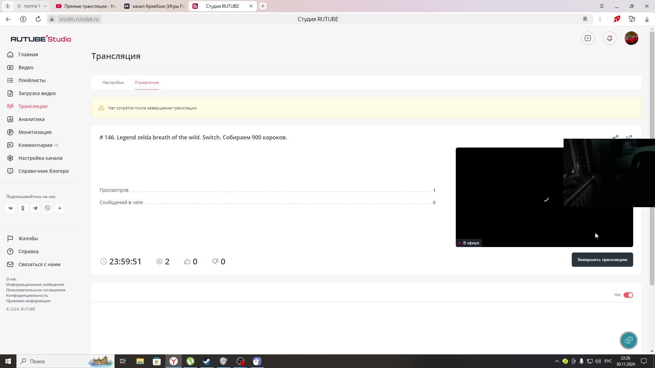Open Steam from the Windows taskbar
Image resolution: width=655 pixels, height=368 pixels.
[x=207, y=361]
